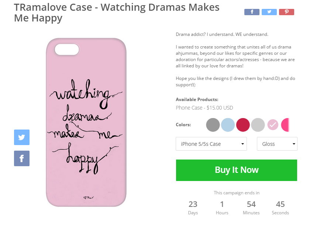Tweet using the large Twitter button beside the phone case
Viewport: 313px width, 228px height.
22,137
